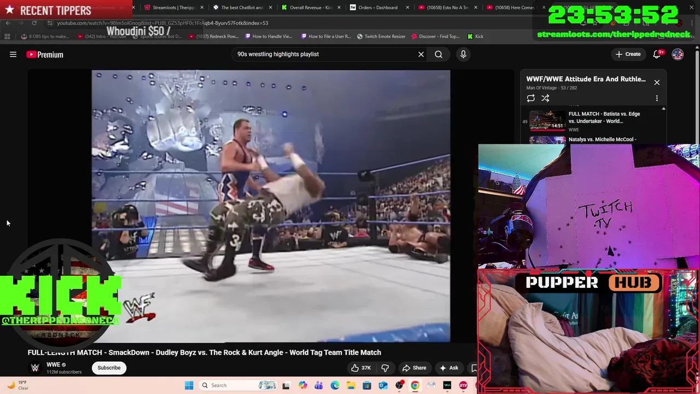Screen dimensions: 700x394
Task: Open Twitch Emote Resizer bookmark
Action: [381, 37]
